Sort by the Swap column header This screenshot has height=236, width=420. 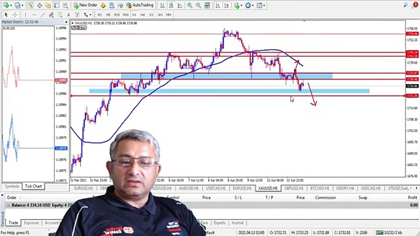(x=363, y=198)
